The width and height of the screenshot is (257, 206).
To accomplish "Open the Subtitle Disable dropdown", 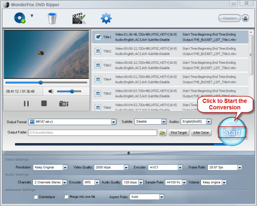I will point(163,122).
